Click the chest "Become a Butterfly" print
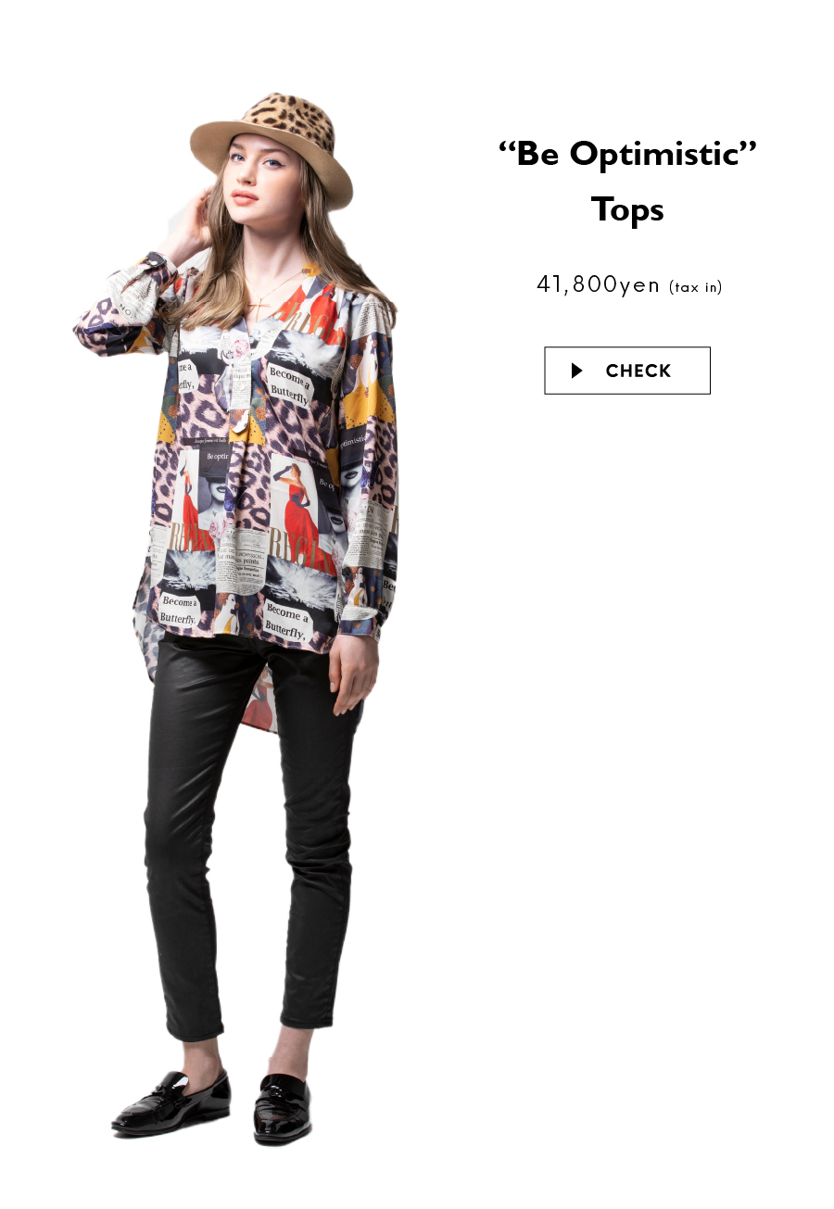Viewport: 834px width, 1209px height. pyautogui.click(x=290, y=385)
